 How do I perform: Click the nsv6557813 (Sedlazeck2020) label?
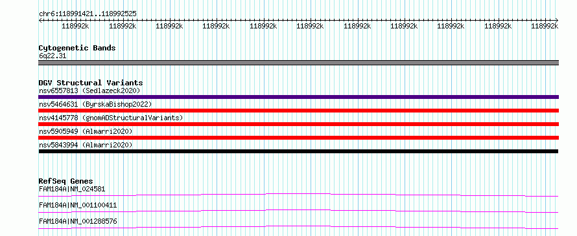point(89,91)
